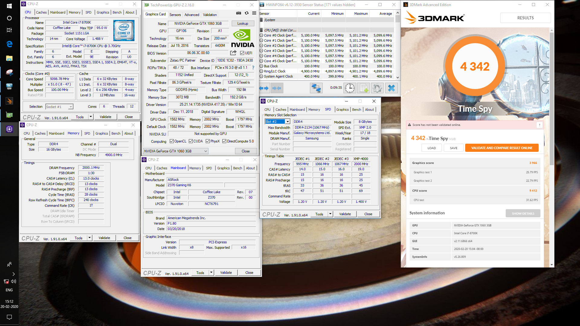Viewport: 580px width, 326px height.
Task: Launch Microsoft Edge from the taskbar
Action: coord(9,44)
